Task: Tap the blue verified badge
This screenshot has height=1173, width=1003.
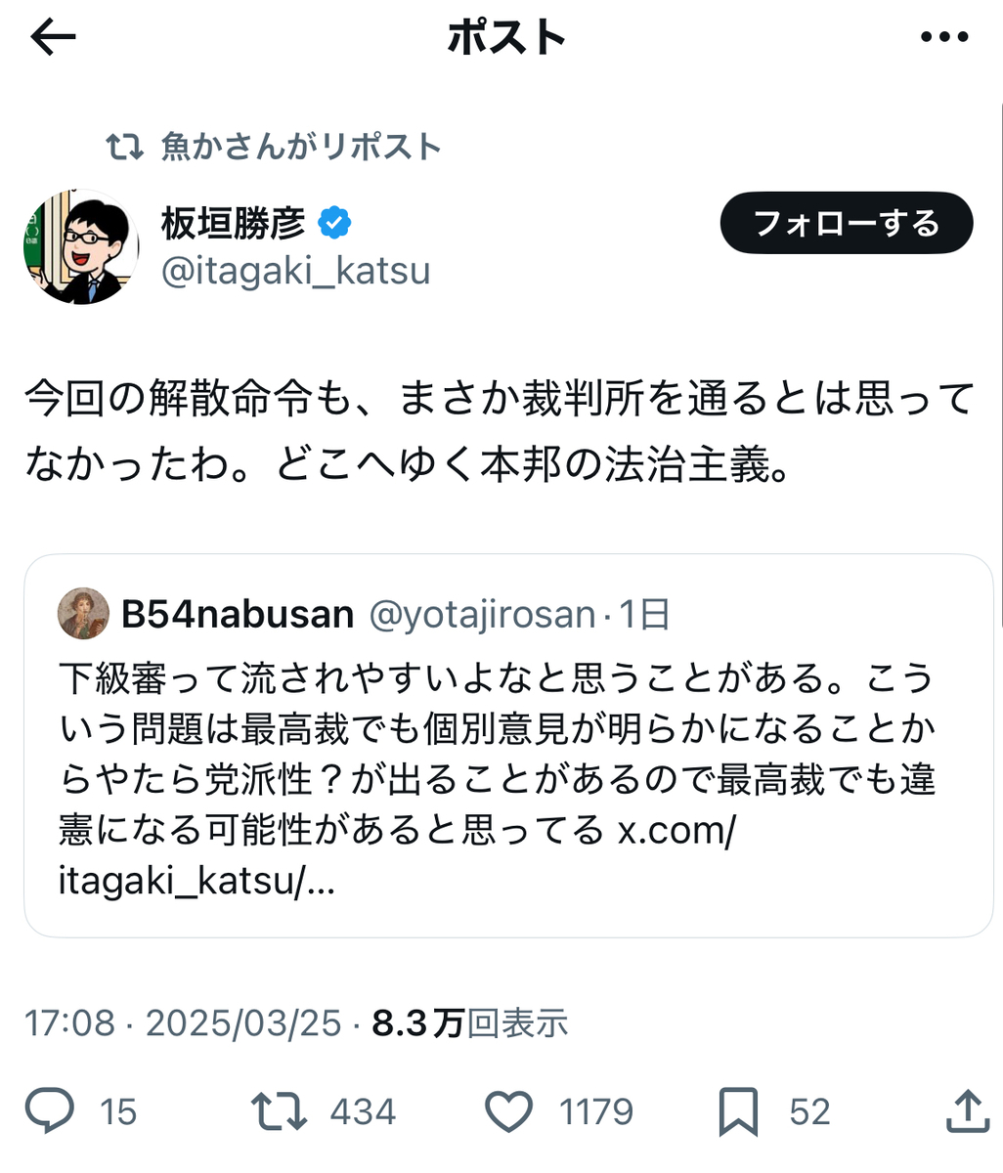Action: pos(335,223)
